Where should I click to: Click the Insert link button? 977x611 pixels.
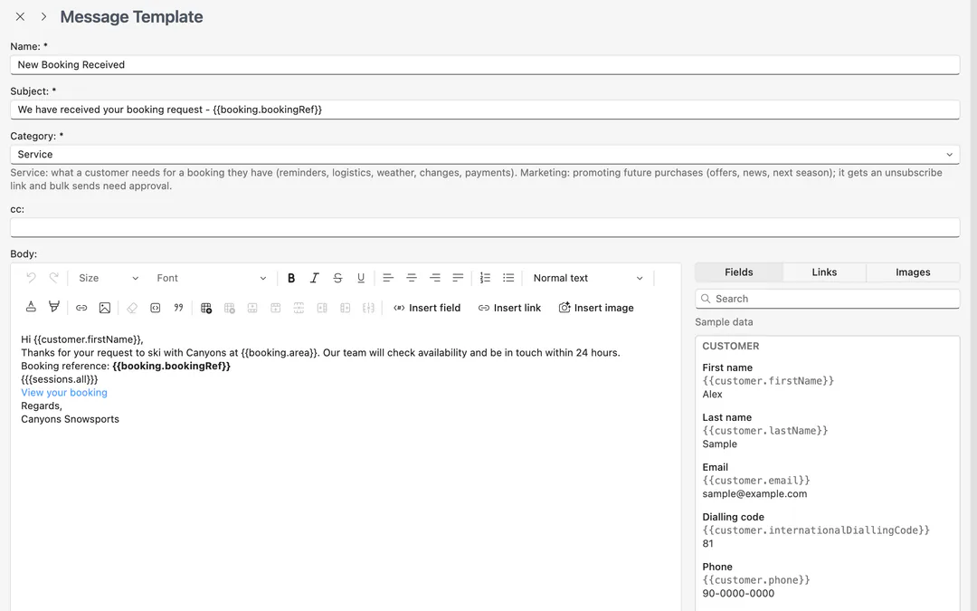(x=509, y=308)
